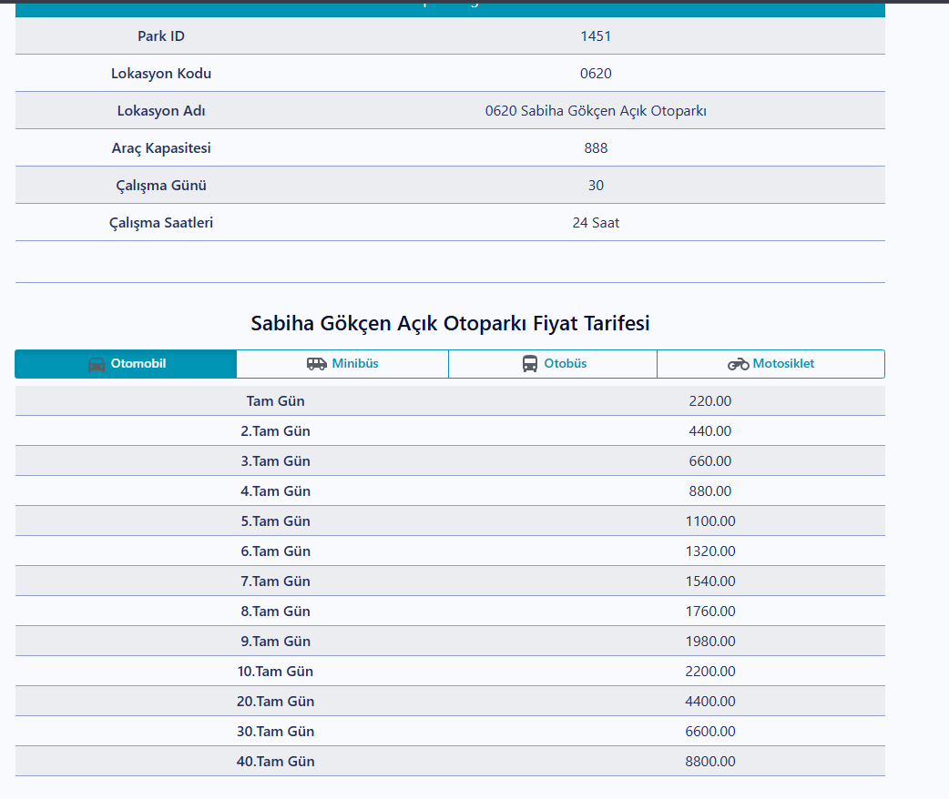The width and height of the screenshot is (949, 799).
Task: Click the '30.Tam Gün' row label
Action: point(275,732)
